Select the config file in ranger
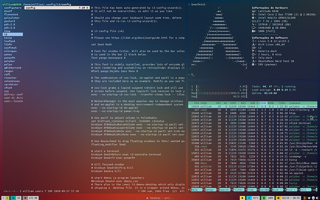The height and width of the screenshot is (200, 320). click(x=57, y=8)
